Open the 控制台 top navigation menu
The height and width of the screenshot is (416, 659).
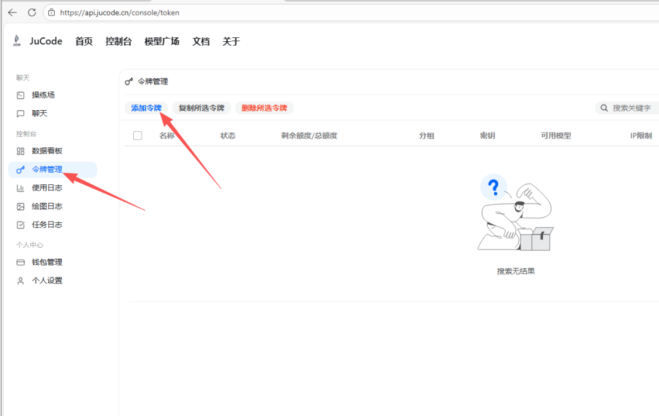(118, 41)
